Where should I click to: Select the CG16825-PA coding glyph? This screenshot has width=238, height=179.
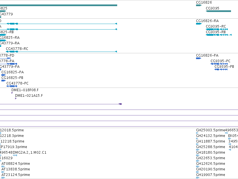[x=3, y=75]
